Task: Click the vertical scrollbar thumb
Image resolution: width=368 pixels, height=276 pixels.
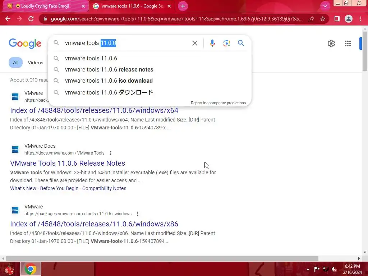Action: (x=365, y=51)
